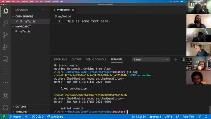The image size is (211, 119).
Task: Change encoding via UTF-8 indicator
Action: click(x=168, y=117)
